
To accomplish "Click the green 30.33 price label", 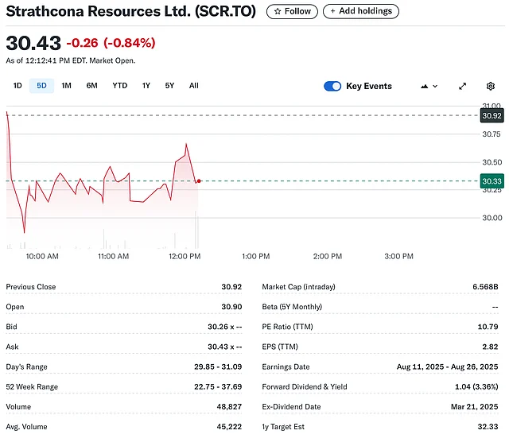I will pos(492,181).
